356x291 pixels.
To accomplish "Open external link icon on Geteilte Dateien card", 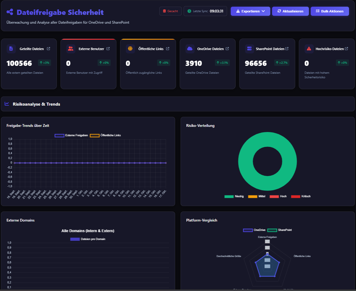I will click(x=48, y=49).
